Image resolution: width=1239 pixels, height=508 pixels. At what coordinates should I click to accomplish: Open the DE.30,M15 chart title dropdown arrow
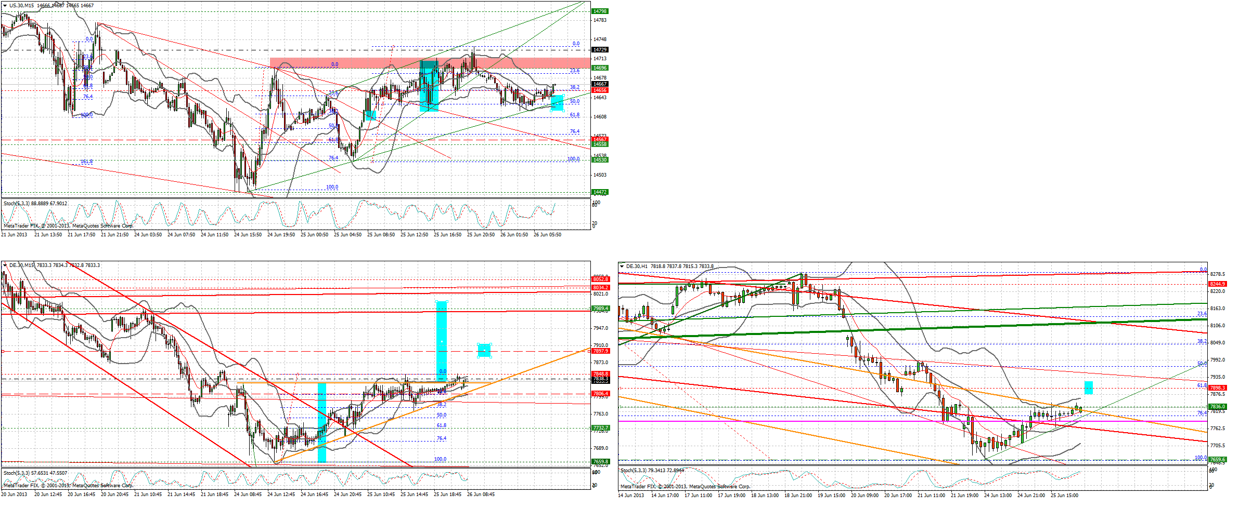pos(5,265)
